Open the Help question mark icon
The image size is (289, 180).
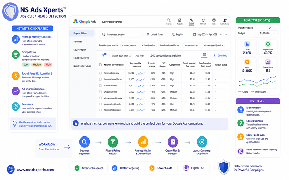tap(214, 20)
